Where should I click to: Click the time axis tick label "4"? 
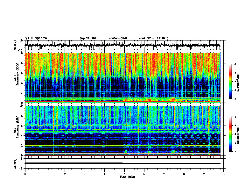click(x=105, y=174)
